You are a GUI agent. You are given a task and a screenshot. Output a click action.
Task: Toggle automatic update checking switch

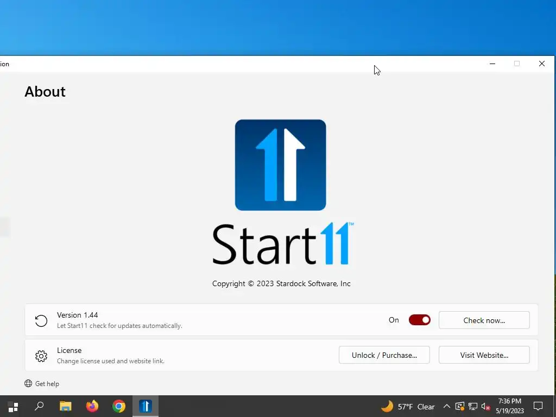(420, 320)
